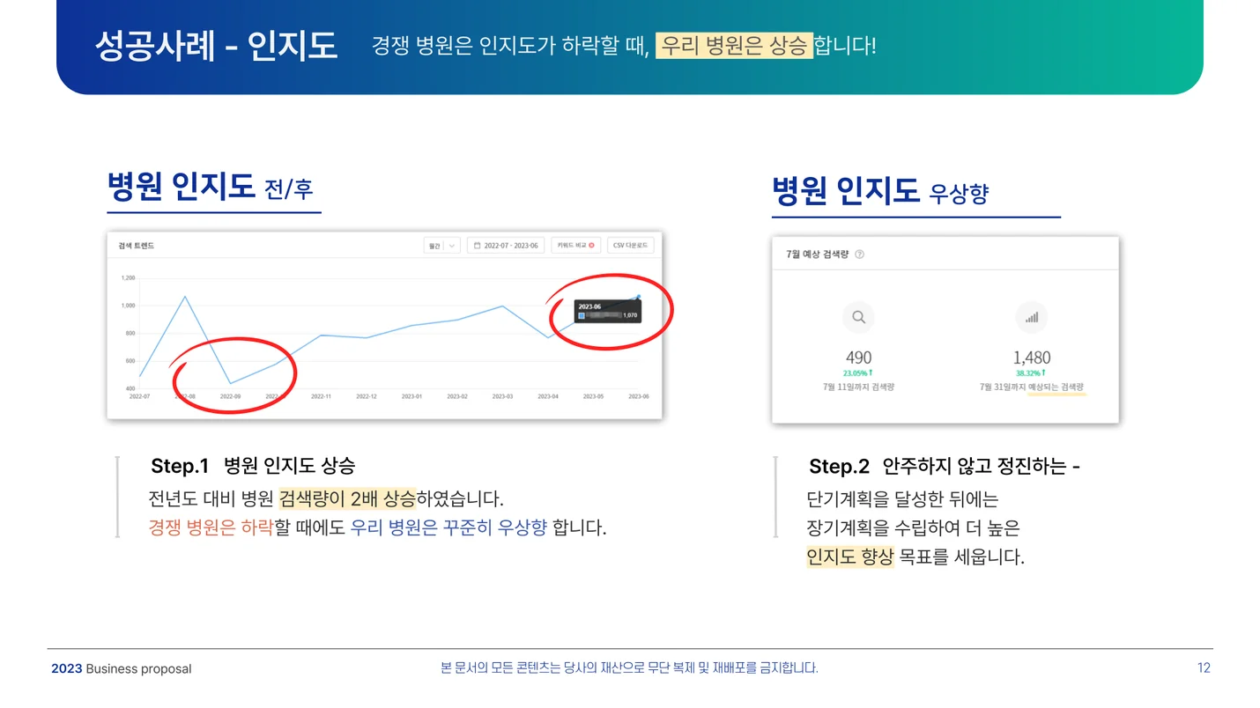This screenshot has height=708, width=1260.
Task: Click the help question mark beside 7월 예상 검색량
Action: (859, 254)
